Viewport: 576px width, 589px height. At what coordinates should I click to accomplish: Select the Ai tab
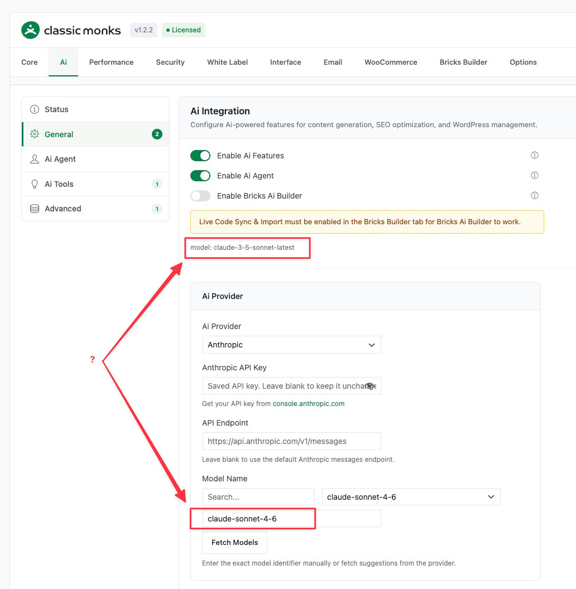coord(63,62)
